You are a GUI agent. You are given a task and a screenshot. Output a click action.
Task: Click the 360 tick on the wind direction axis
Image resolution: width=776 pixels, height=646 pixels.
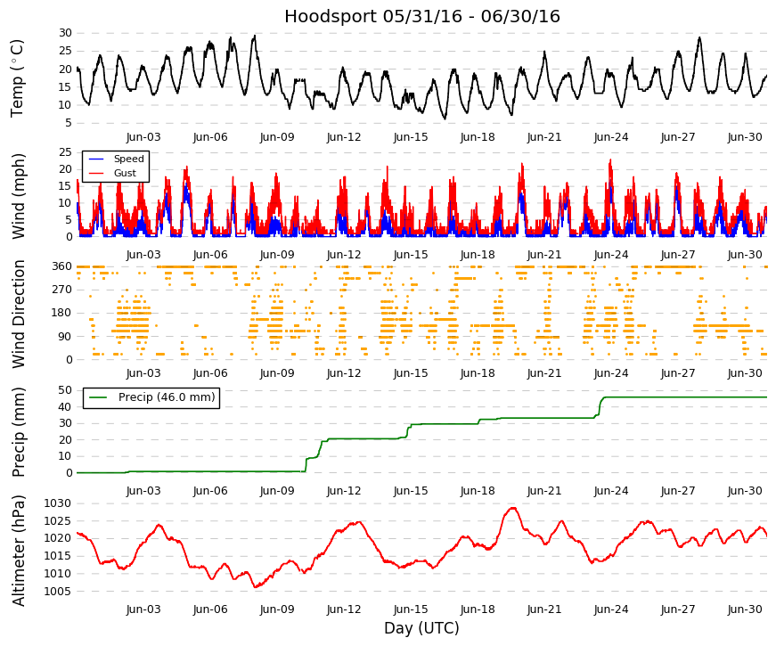coord(61,266)
